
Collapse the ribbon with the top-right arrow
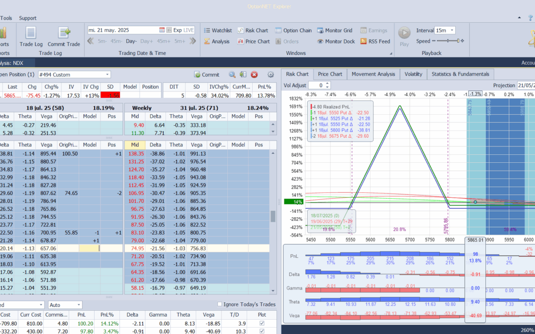point(519,18)
